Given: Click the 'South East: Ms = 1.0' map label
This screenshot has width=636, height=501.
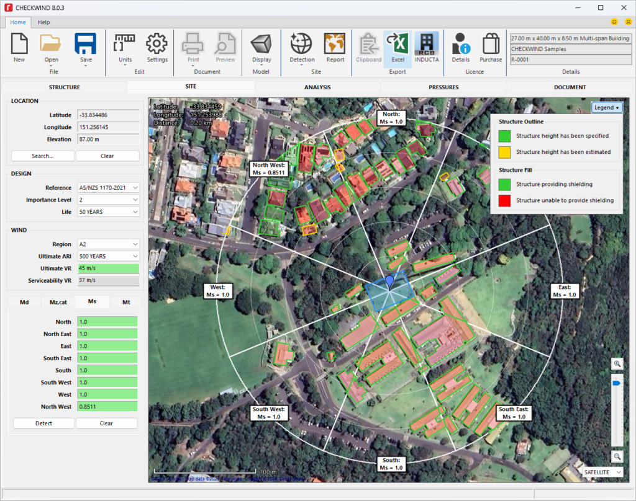Looking at the screenshot, I should point(514,413).
